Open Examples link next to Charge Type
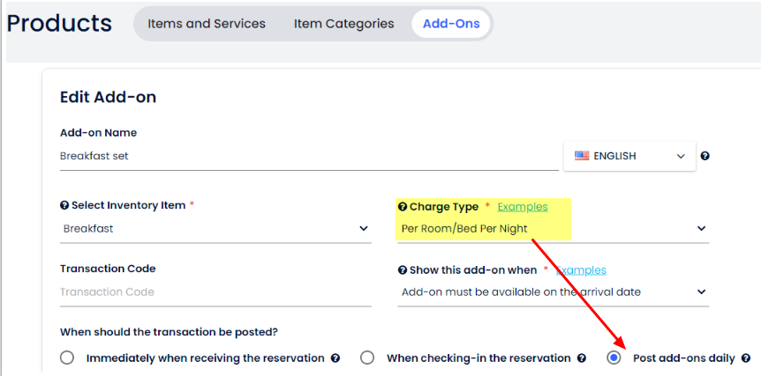761x376 pixels. point(523,207)
